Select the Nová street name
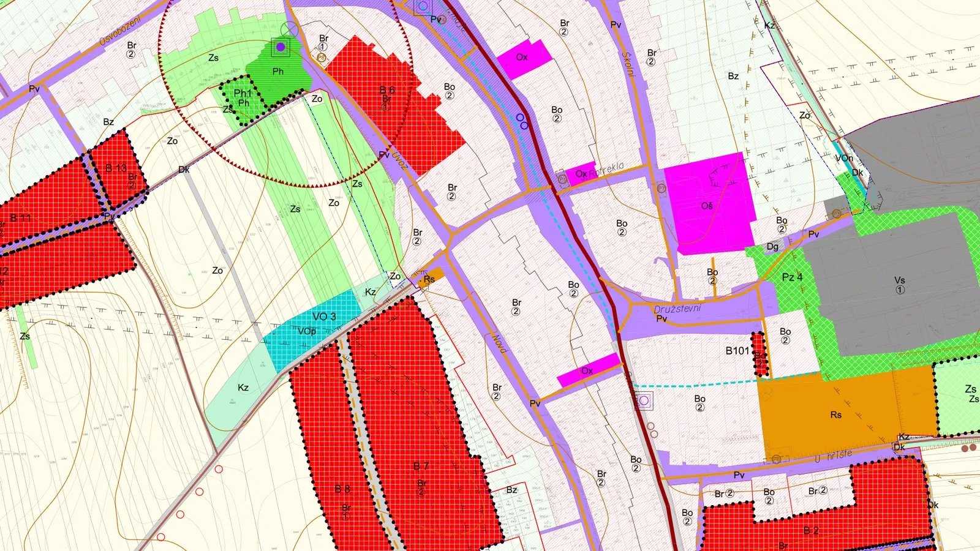 click(500, 343)
